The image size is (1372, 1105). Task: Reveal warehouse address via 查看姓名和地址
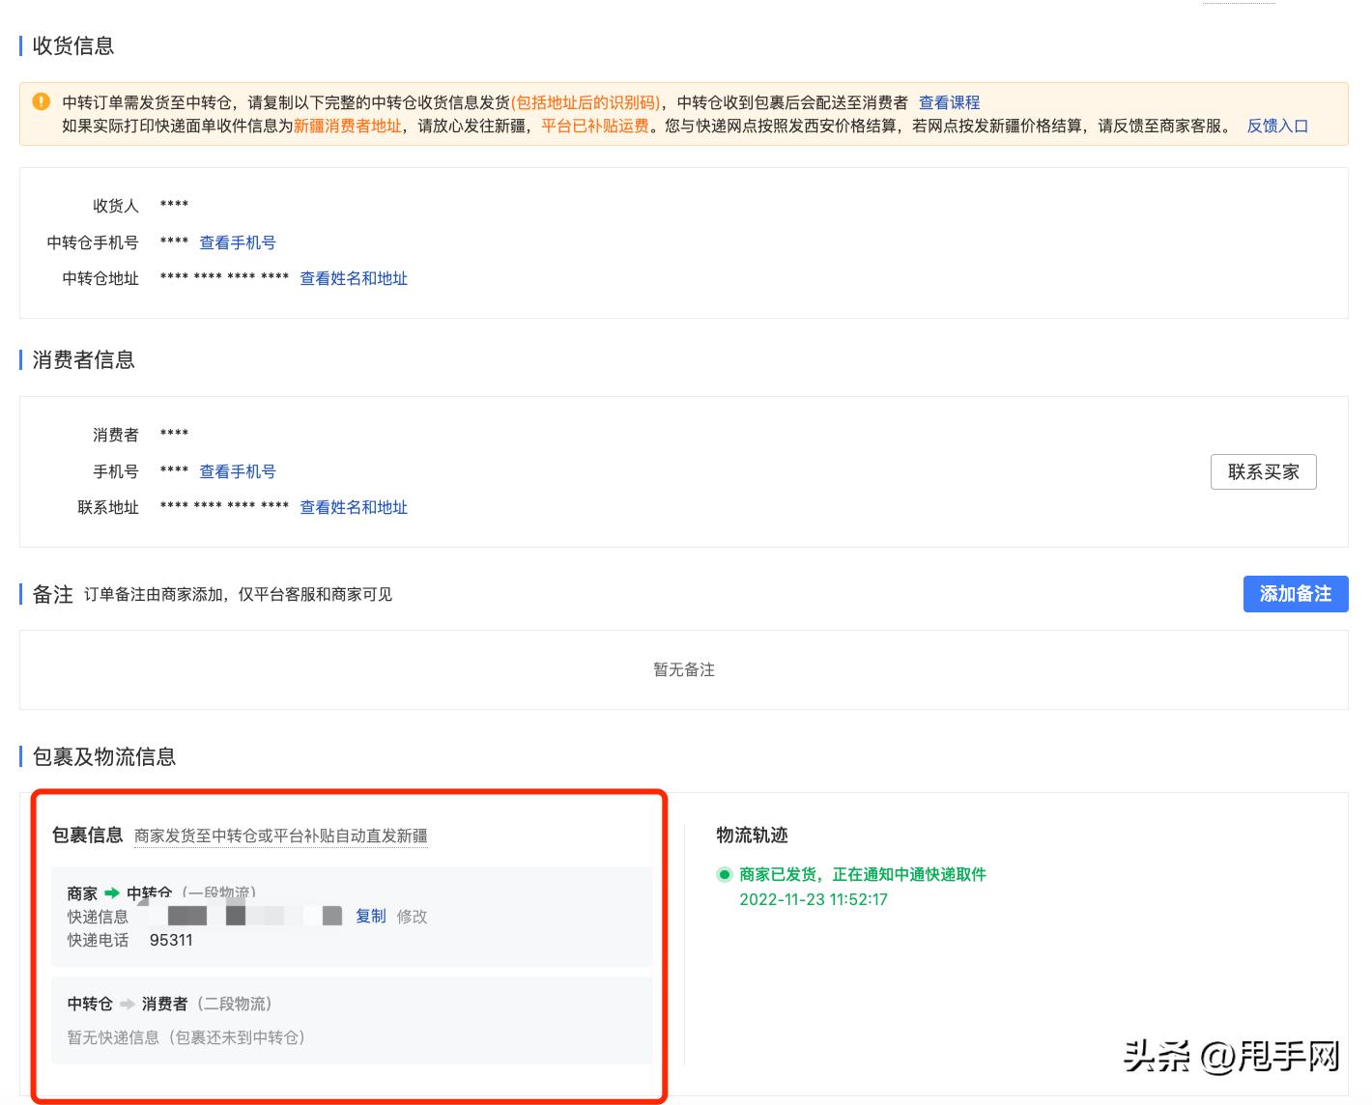coord(354,278)
